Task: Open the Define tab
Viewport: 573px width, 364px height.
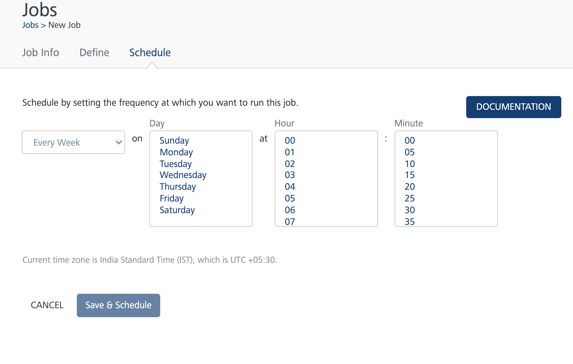Action: 94,52
